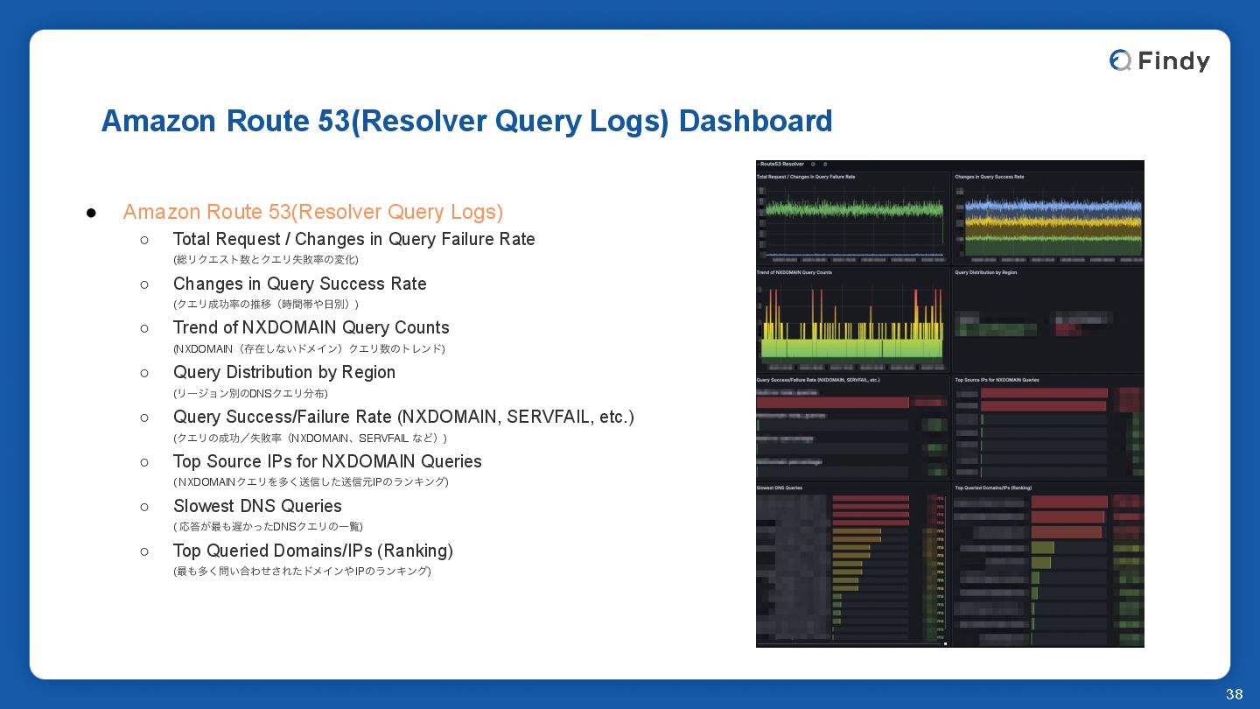Click the Findy logo
Viewport: 1260px width, 709px height.
point(1159,60)
